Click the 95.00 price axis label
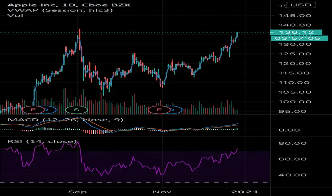Screen dimensions: 332x196 (x=292, y=111)
